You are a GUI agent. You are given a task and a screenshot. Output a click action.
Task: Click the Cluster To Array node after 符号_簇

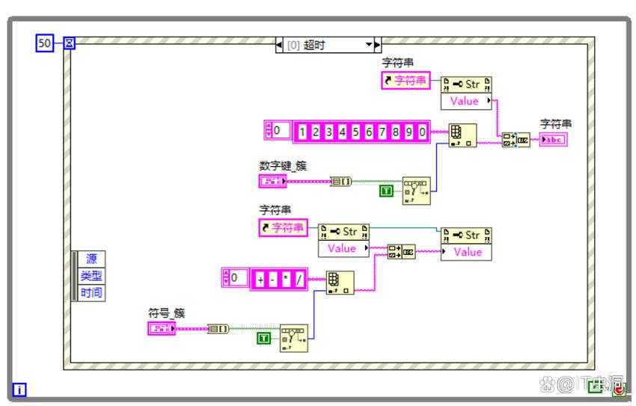pos(218,328)
